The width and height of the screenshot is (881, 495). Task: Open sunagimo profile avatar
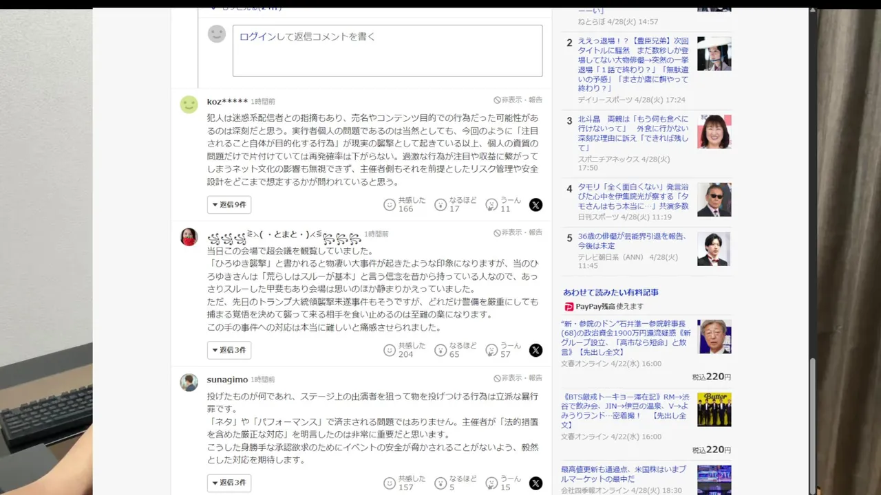[x=189, y=383]
